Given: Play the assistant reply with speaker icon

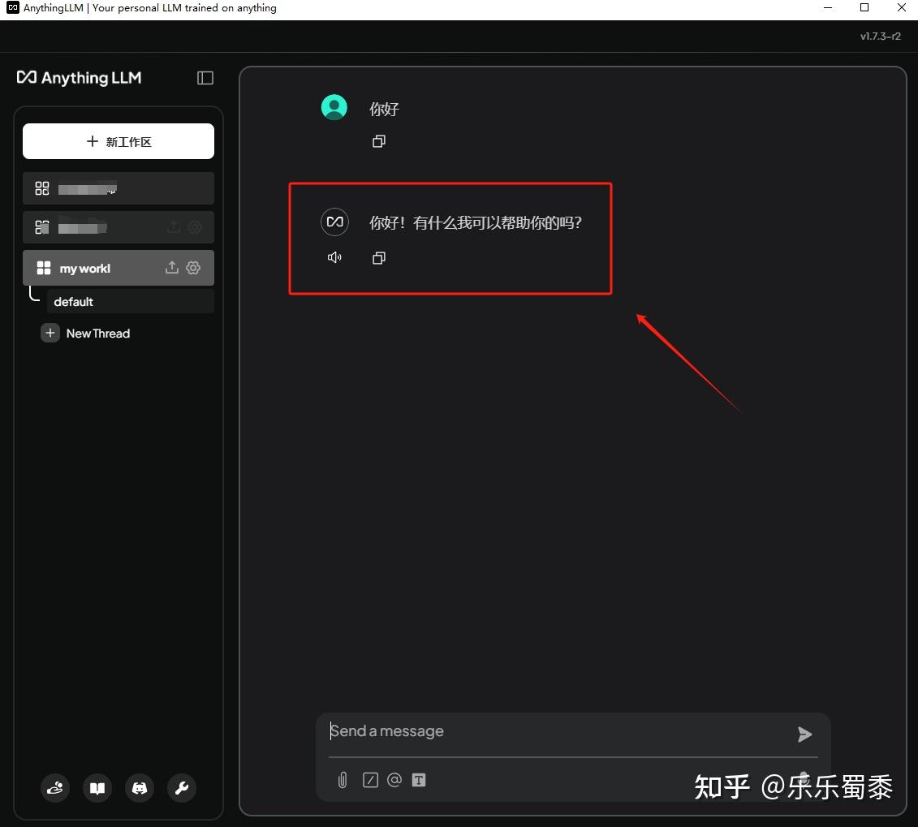Looking at the screenshot, I should [x=334, y=257].
